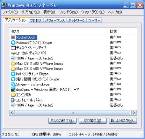145x139 pixels.
Task: Select the エンコ済み task
Action: (24, 95)
